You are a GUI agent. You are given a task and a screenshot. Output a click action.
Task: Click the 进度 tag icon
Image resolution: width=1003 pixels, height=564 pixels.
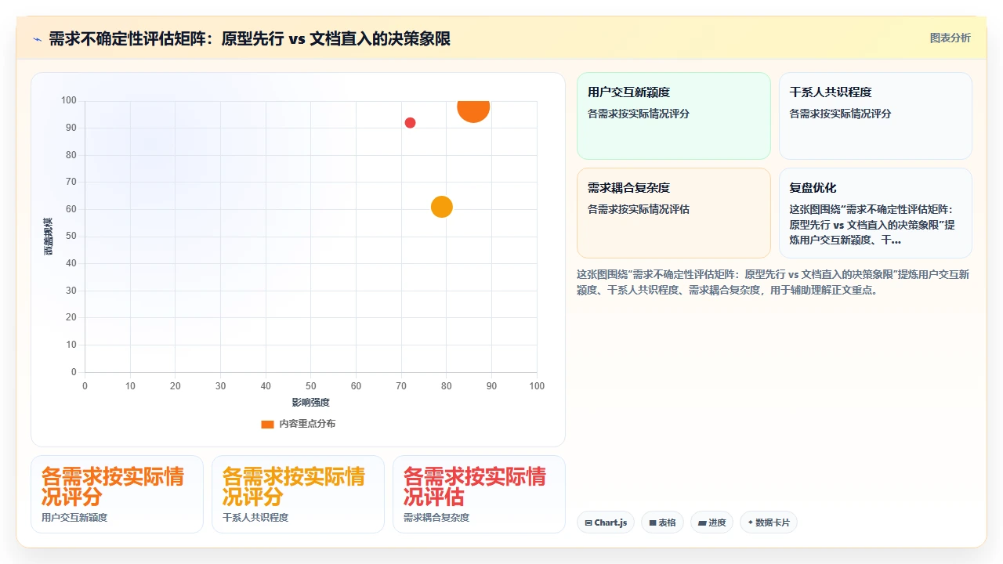tap(702, 523)
